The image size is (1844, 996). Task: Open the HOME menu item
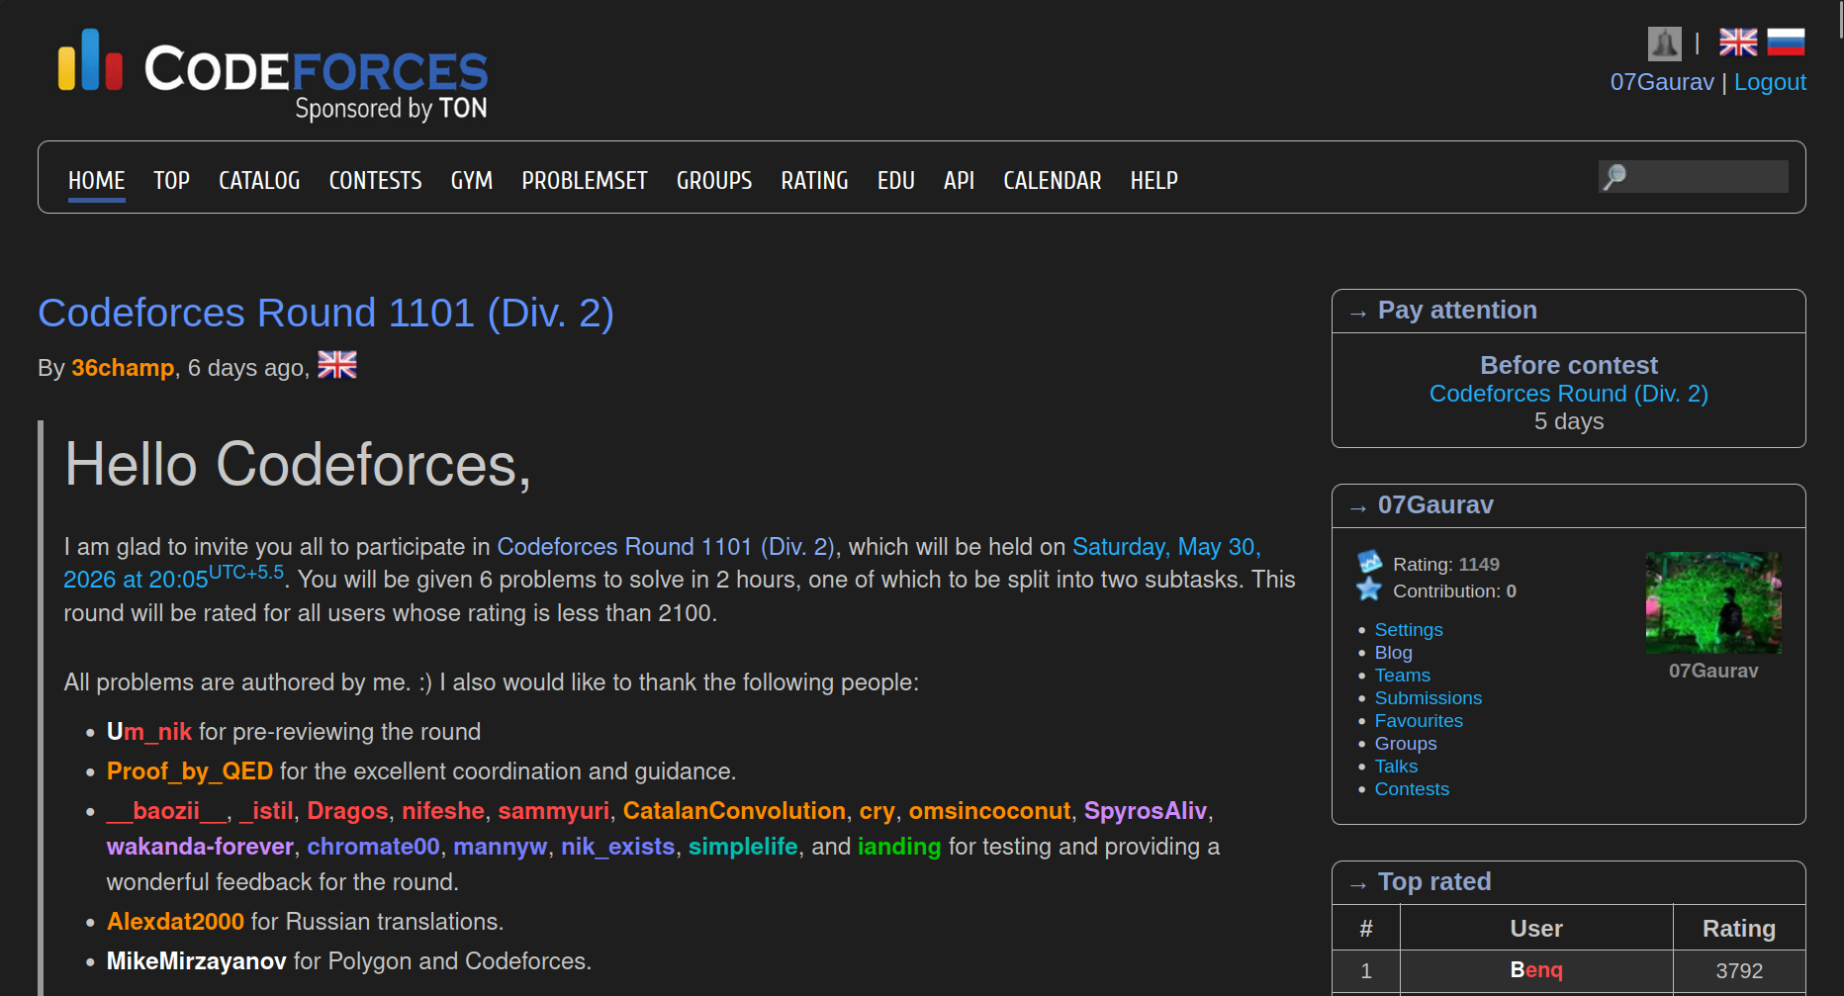[x=97, y=181]
